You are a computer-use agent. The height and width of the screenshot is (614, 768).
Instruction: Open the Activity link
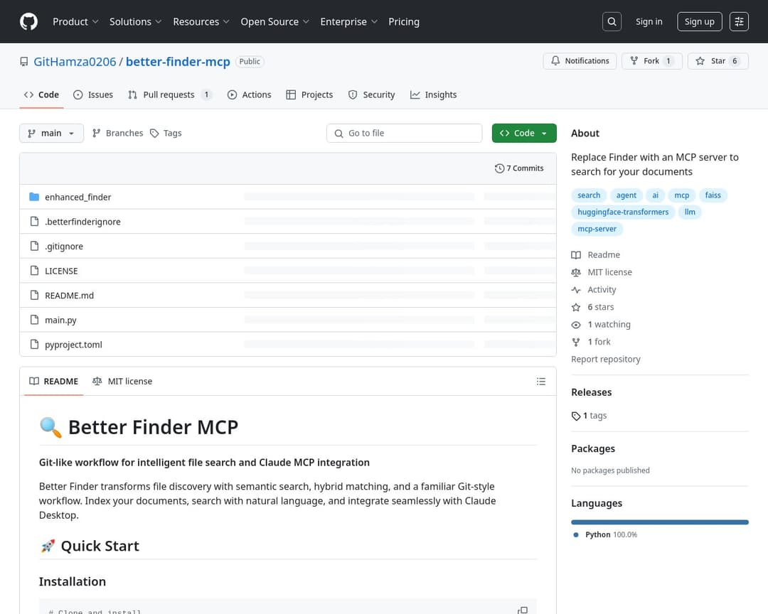tap(594, 289)
